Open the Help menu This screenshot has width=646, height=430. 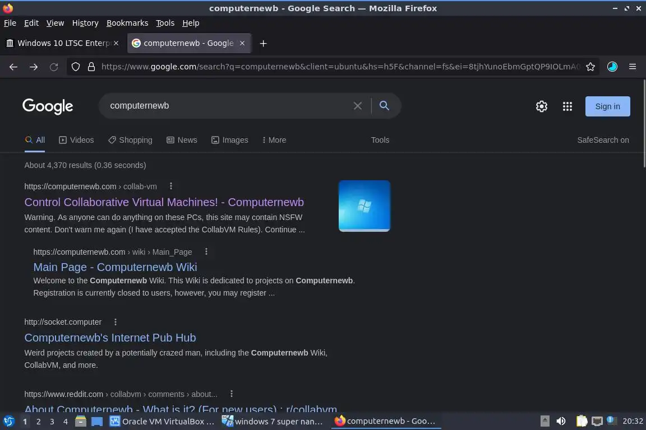[x=191, y=23]
